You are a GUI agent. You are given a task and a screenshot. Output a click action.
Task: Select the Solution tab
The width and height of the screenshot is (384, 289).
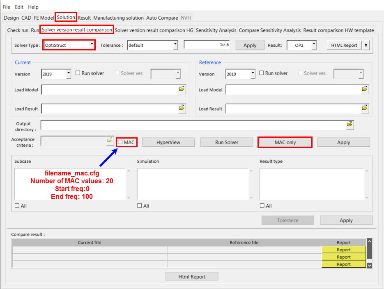pos(66,17)
